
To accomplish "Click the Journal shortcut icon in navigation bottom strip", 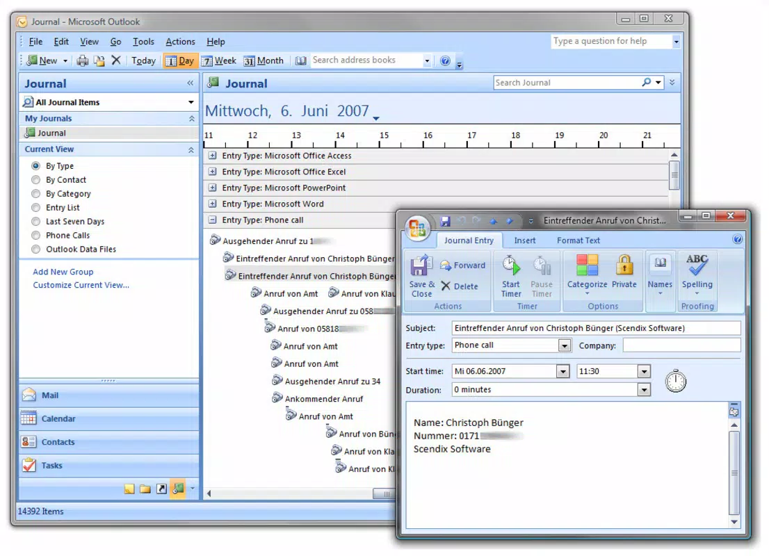I will [x=178, y=489].
